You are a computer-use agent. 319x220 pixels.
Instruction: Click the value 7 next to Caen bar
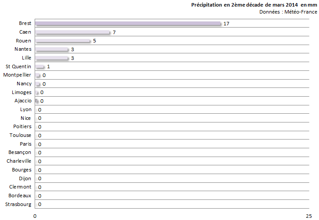pos(114,32)
